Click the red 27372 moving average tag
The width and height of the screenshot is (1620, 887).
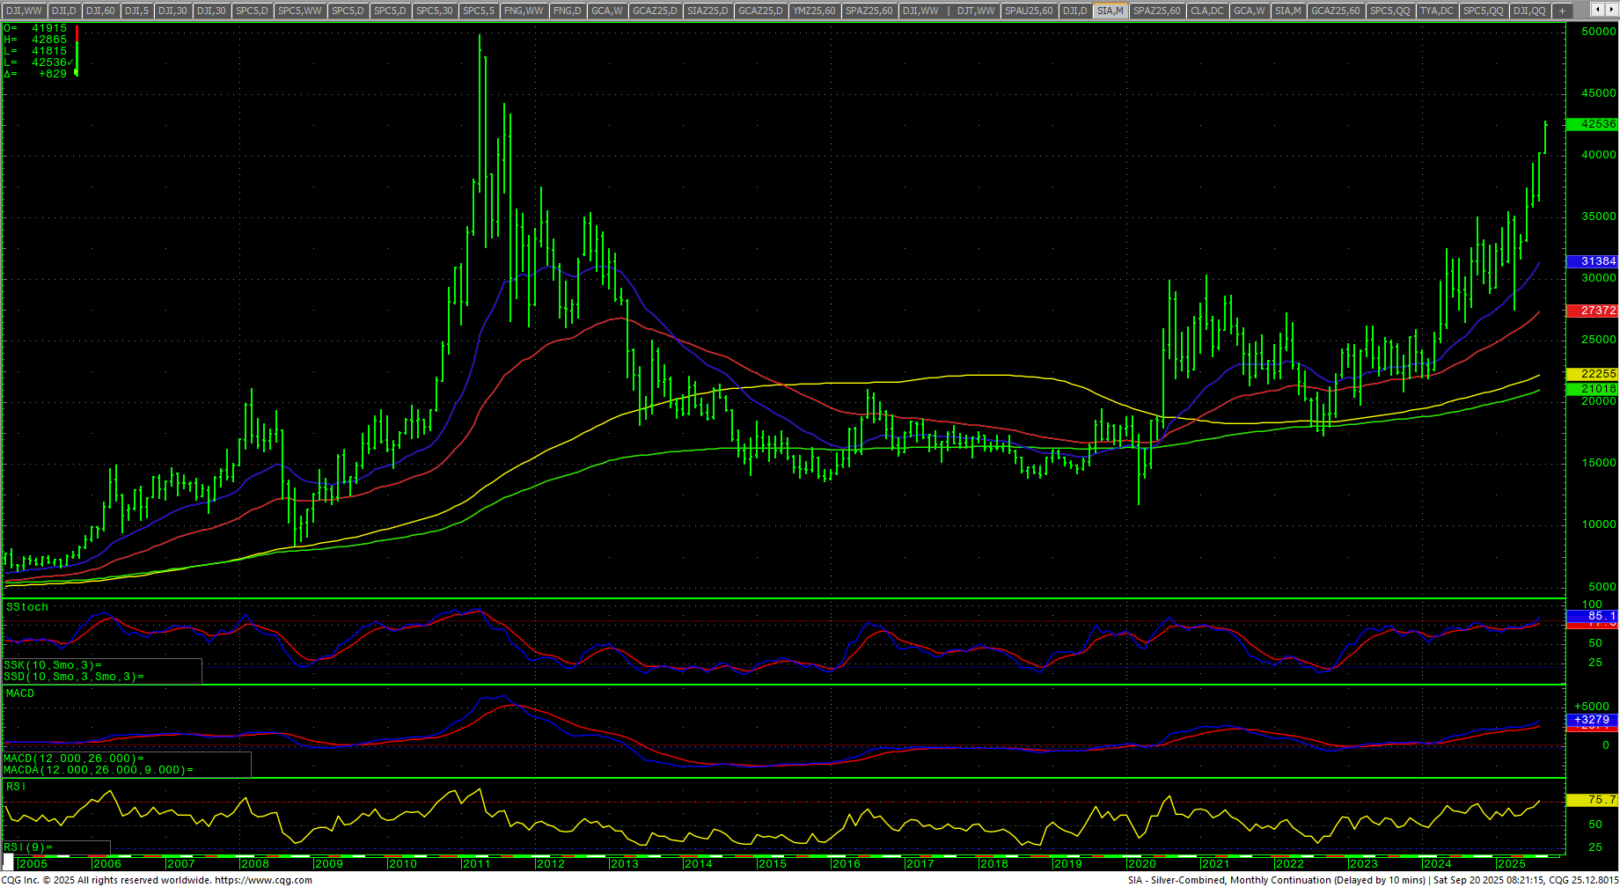[x=1592, y=311]
